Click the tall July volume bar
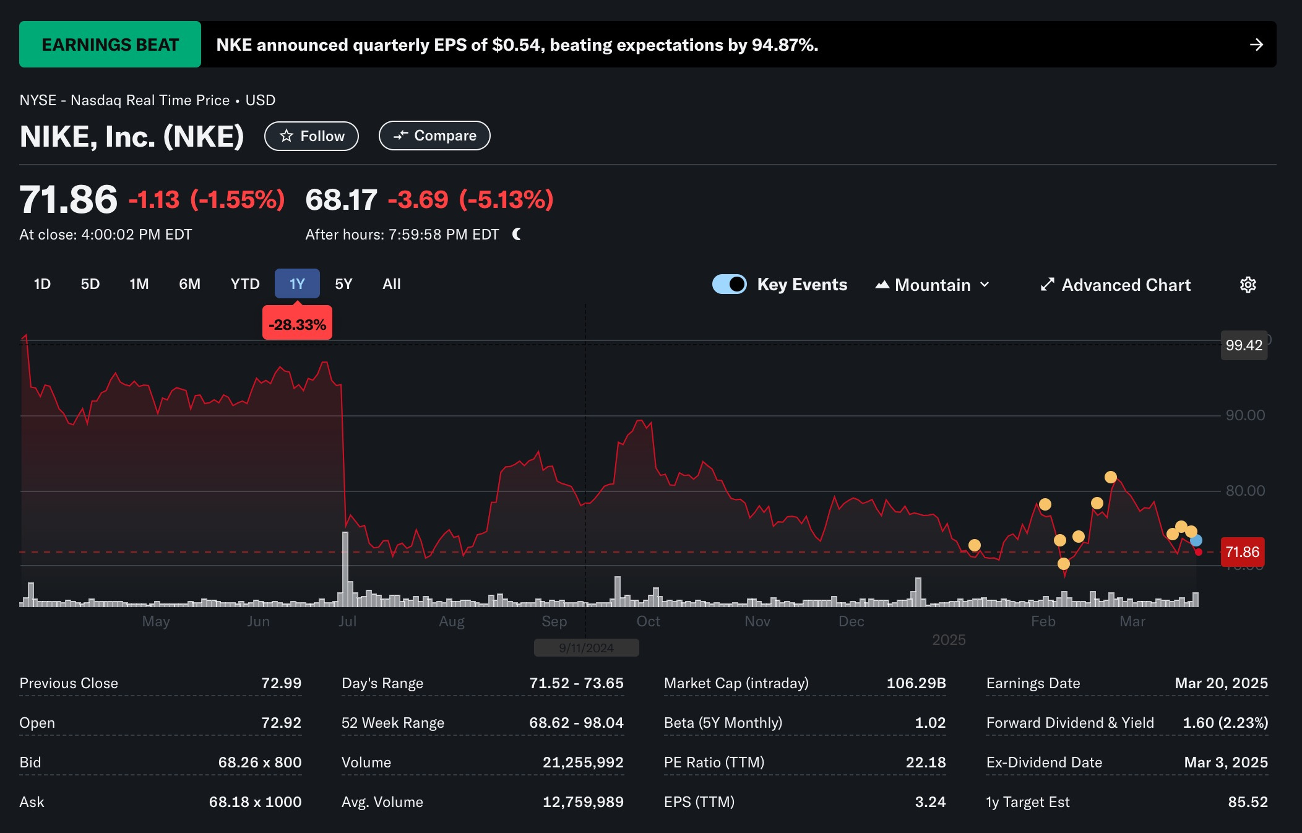This screenshot has height=833, width=1302. [x=345, y=569]
